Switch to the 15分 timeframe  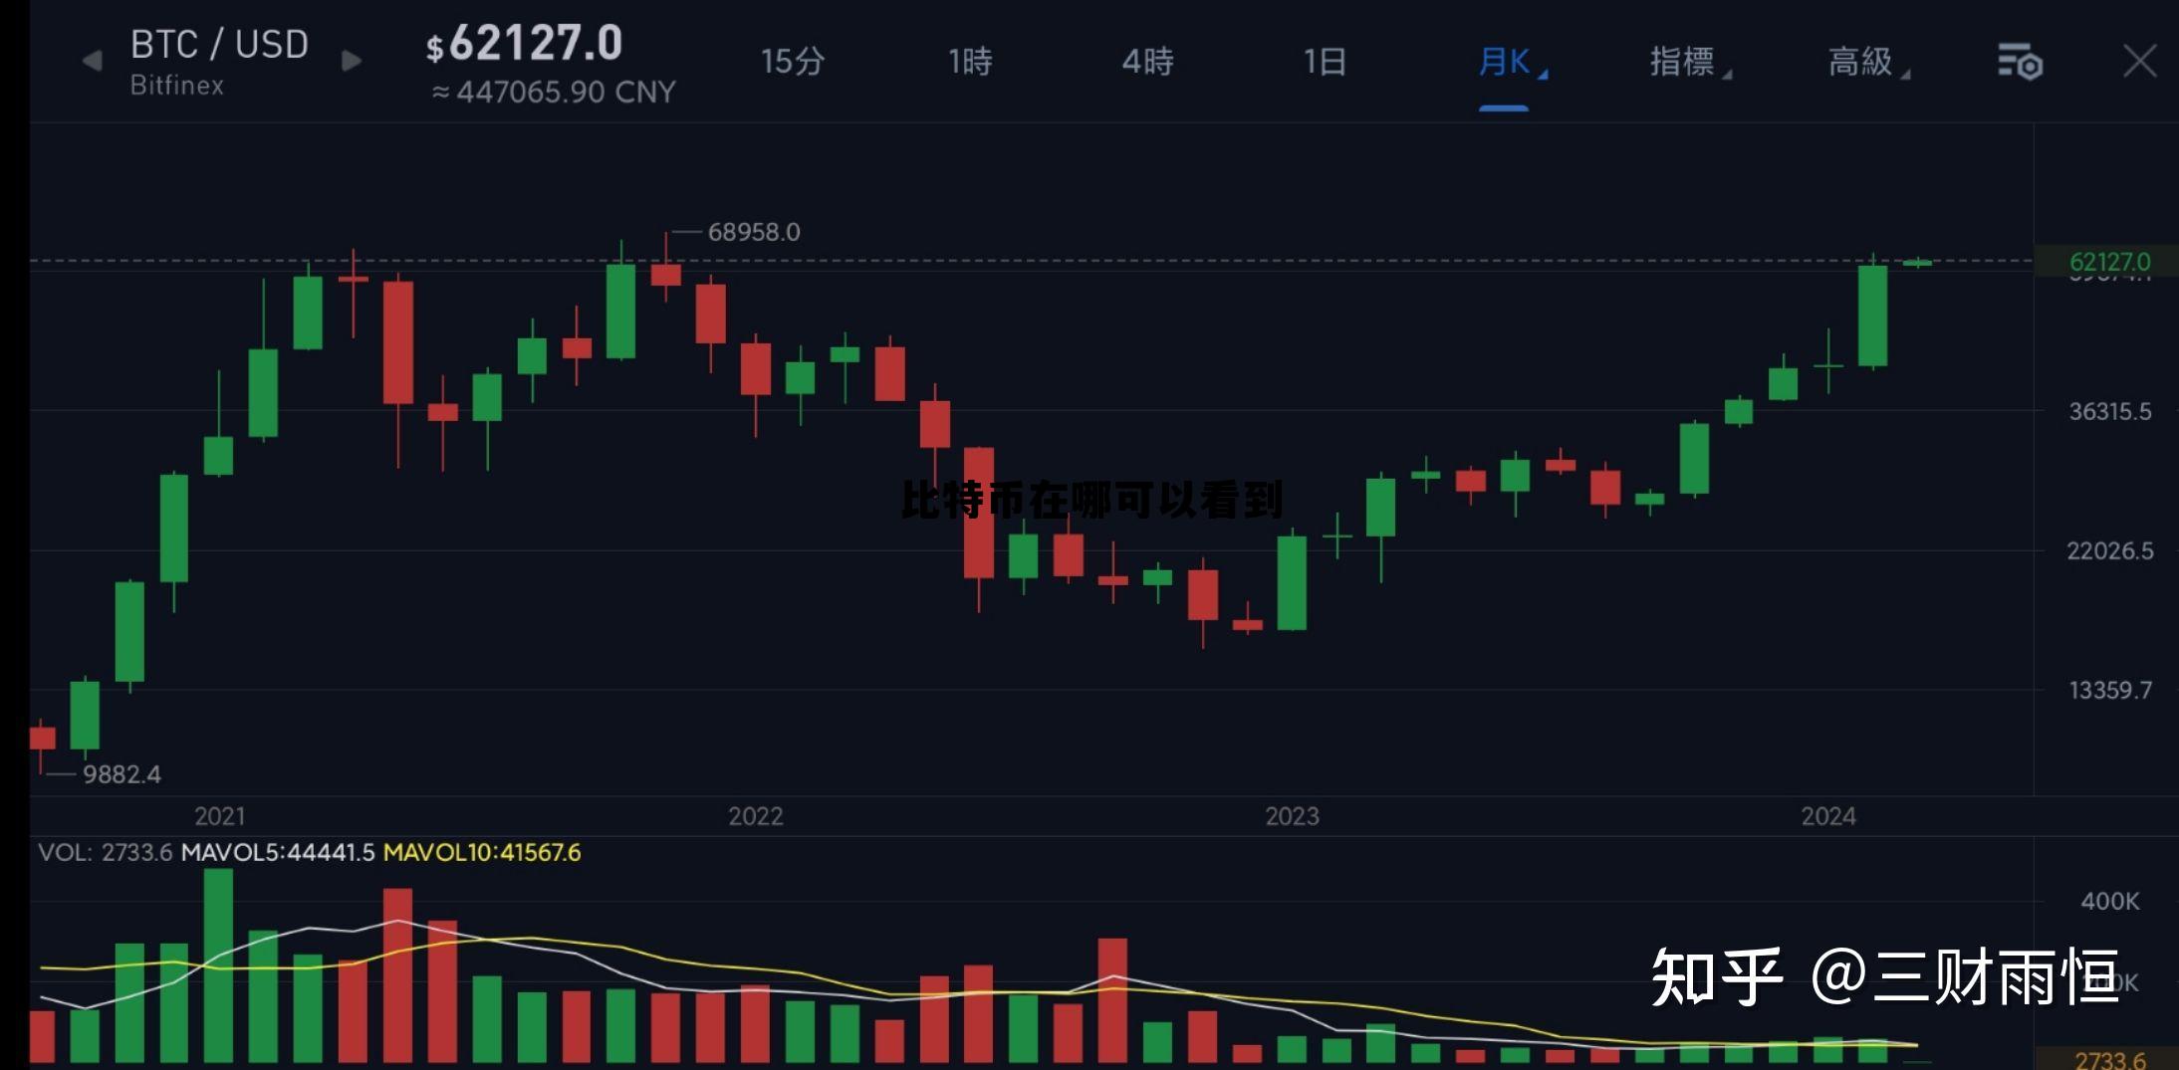pos(793,62)
